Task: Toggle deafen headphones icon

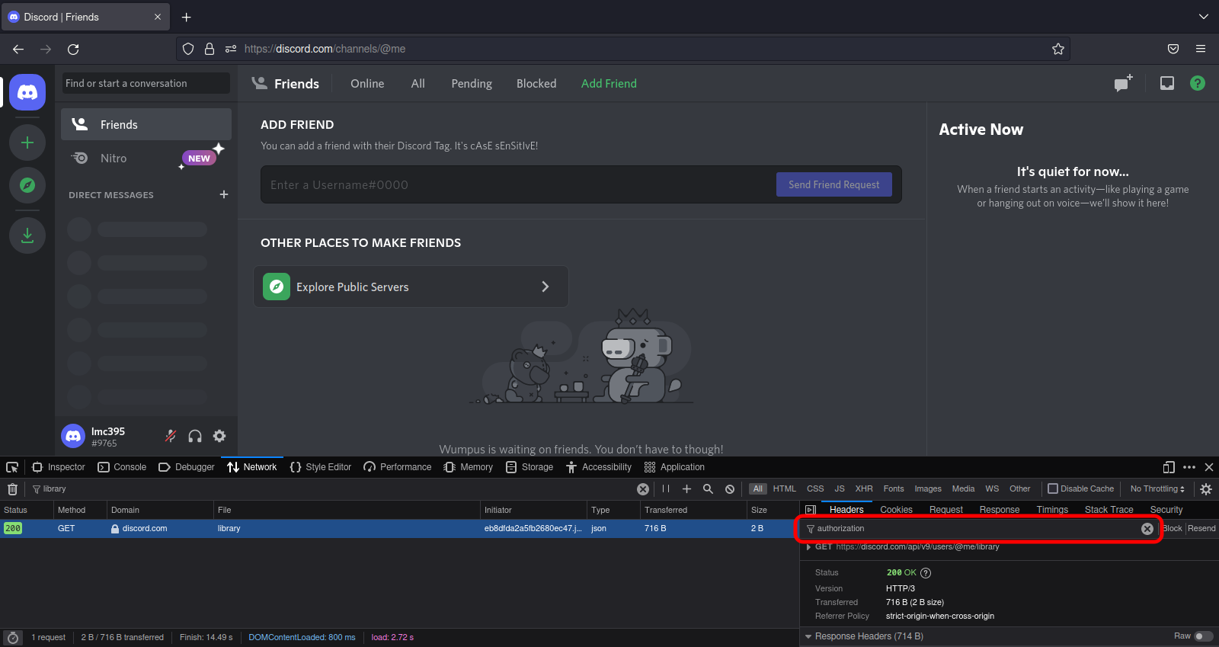Action: [195, 436]
